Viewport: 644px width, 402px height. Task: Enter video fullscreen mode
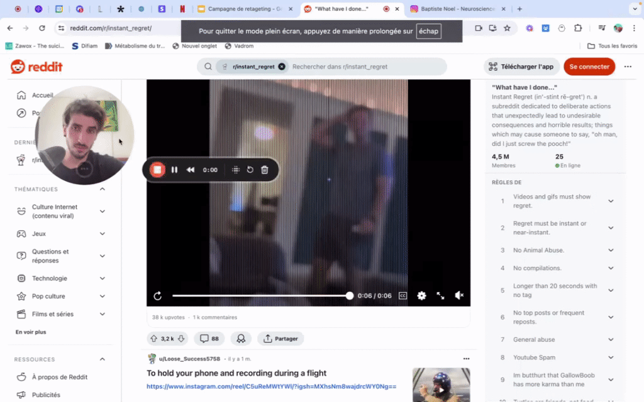point(440,296)
